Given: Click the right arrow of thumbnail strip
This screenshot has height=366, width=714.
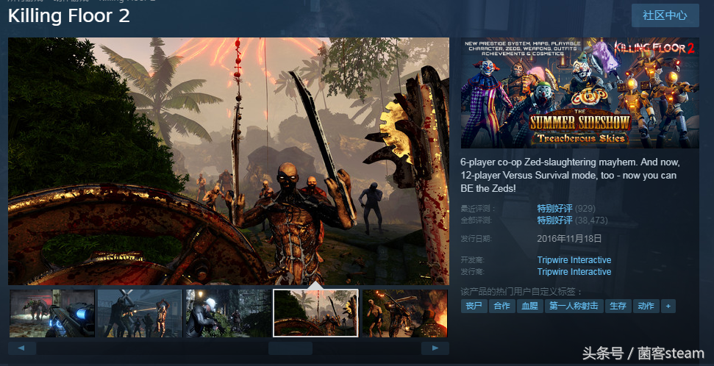Looking at the screenshot, I should point(435,348).
